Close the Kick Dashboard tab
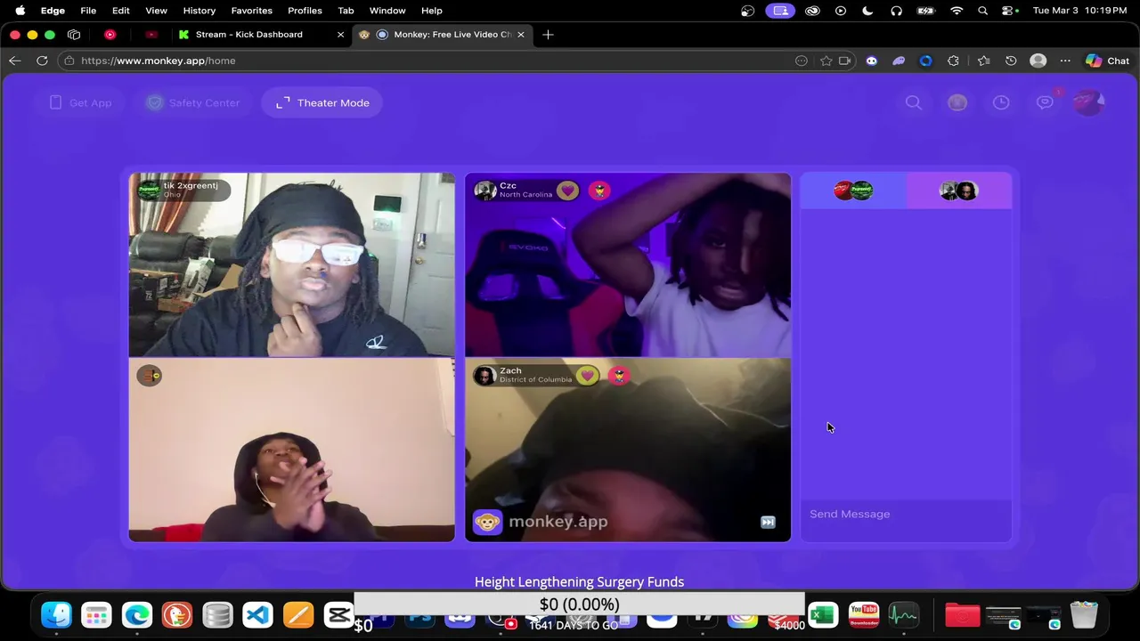Screen dimensions: 1140x641 point(340,34)
